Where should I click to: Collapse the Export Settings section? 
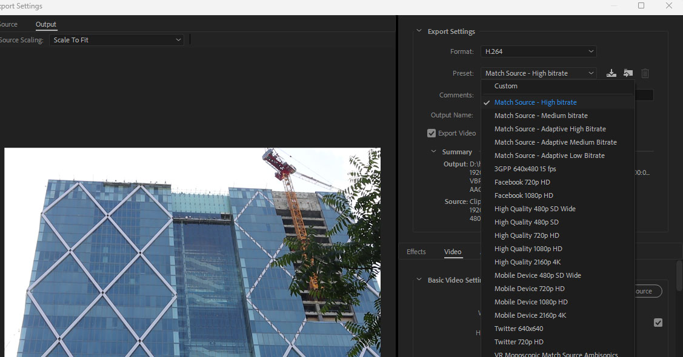pyautogui.click(x=418, y=31)
